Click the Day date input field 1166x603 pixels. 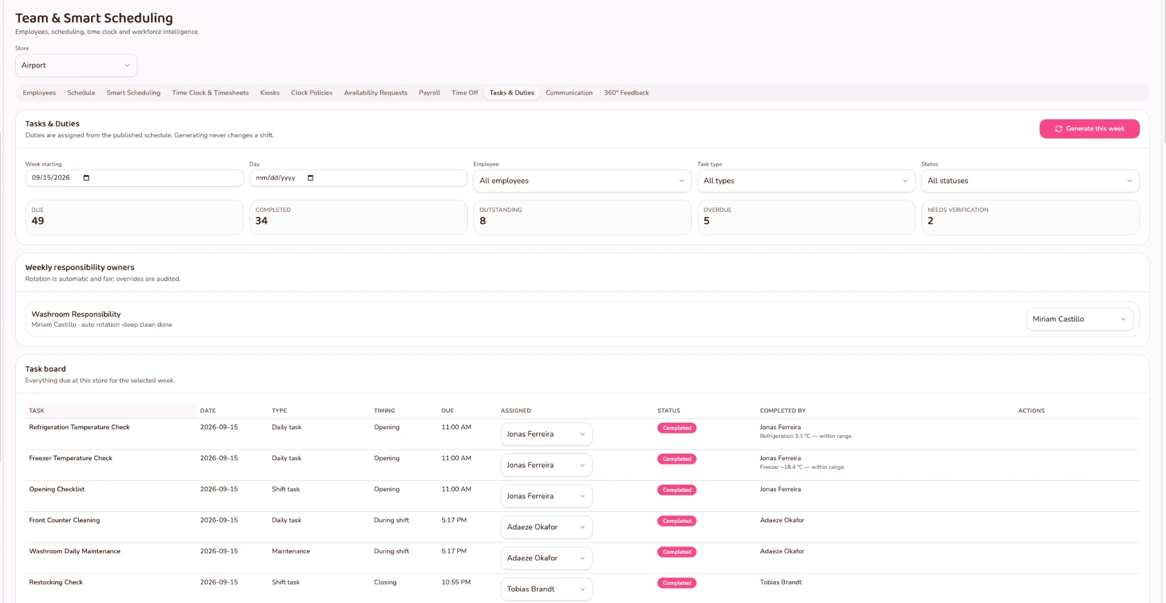tap(358, 178)
